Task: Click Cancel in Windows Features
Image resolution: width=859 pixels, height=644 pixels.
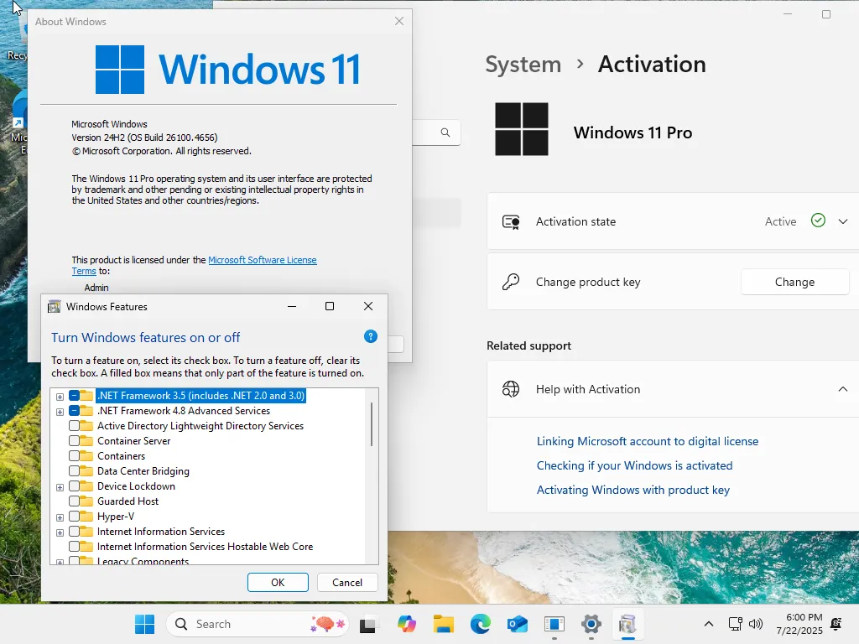Action: pyautogui.click(x=347, y=582)
